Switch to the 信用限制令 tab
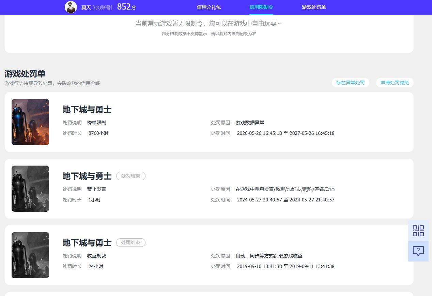This screenshot has height=296, width=432. [261, 7]
